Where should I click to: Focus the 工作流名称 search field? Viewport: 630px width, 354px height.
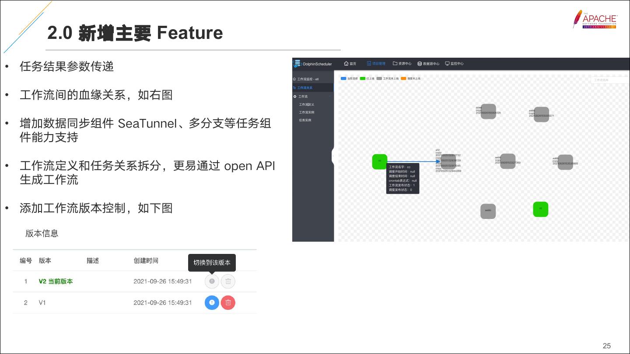(609, 80)
